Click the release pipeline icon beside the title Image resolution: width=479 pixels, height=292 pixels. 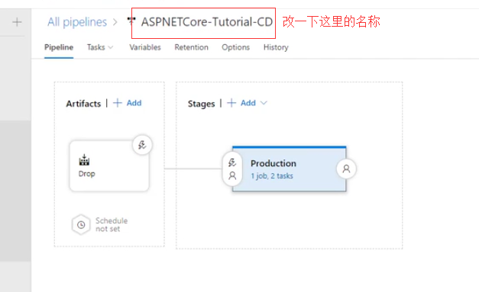(131, 21)
